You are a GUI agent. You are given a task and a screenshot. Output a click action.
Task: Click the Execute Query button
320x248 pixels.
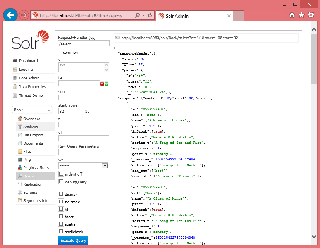tap(73, 241)
